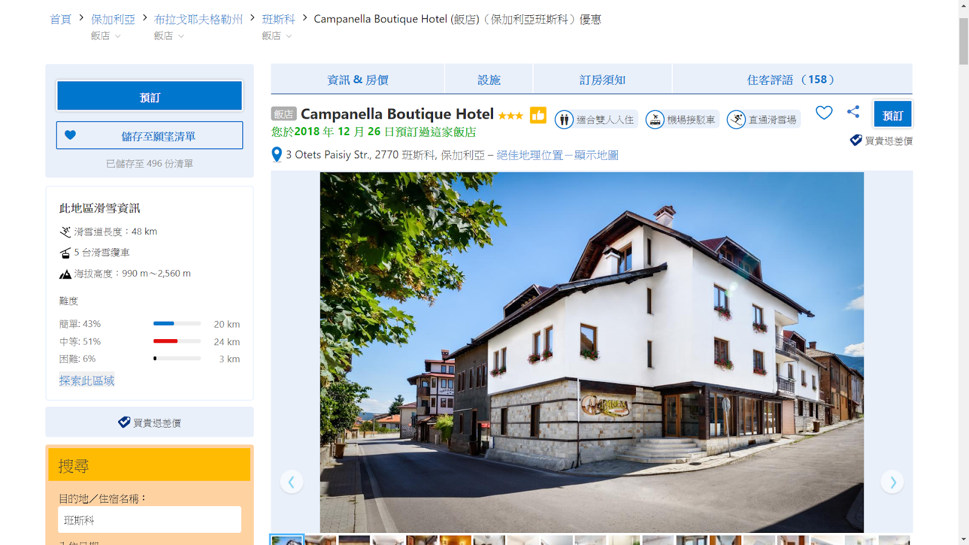Click the thumbs-up preferred partner icon
Viewport: 969px width, 545px height.
pos(538,115)
